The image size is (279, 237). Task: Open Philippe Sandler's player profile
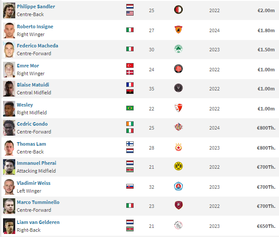click(36, 7)
